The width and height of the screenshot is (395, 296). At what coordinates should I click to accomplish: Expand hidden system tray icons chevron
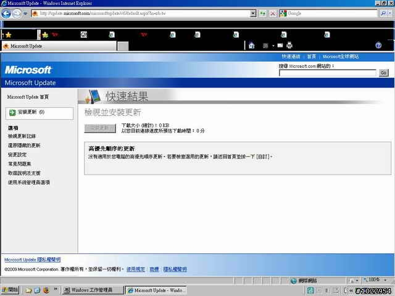click(x=351, y=290)
